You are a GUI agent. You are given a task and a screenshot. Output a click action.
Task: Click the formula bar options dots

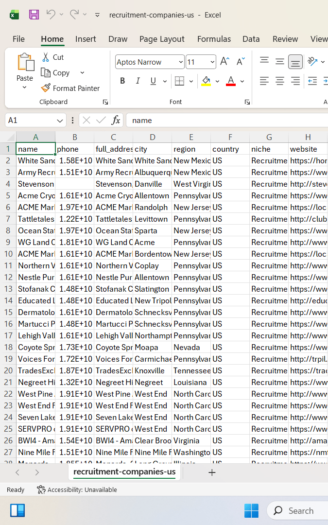(72, 120)
